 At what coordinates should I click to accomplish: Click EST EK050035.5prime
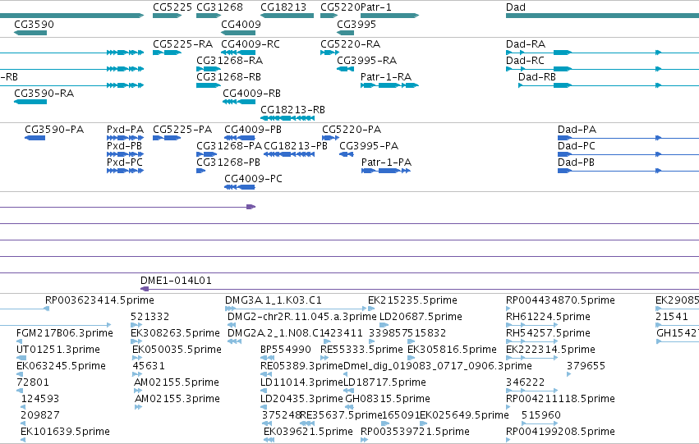[137, 358]
